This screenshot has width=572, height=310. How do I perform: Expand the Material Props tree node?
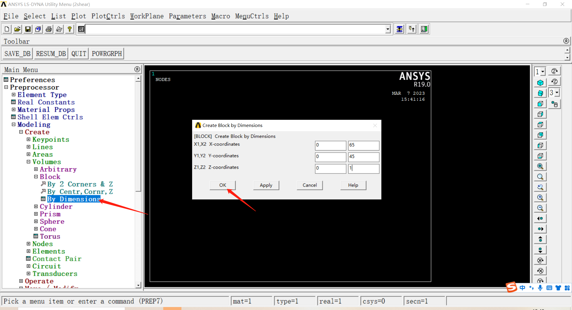click(x=13, y=109)
